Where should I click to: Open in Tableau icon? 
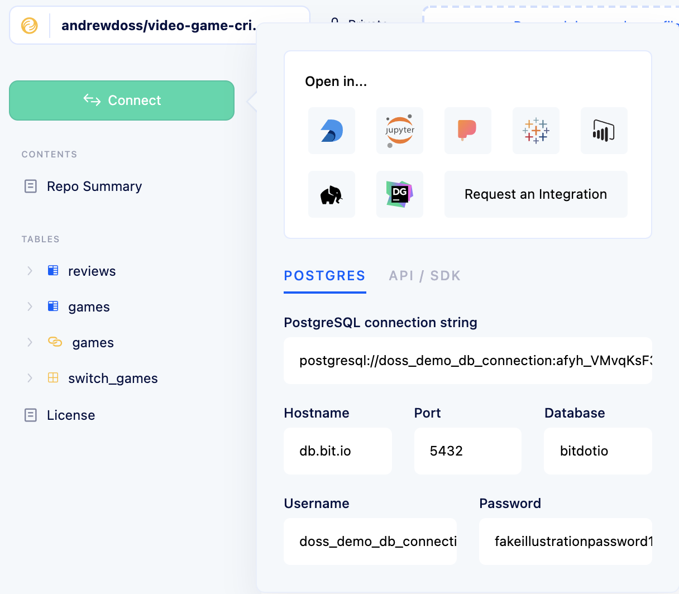[536, 131]
